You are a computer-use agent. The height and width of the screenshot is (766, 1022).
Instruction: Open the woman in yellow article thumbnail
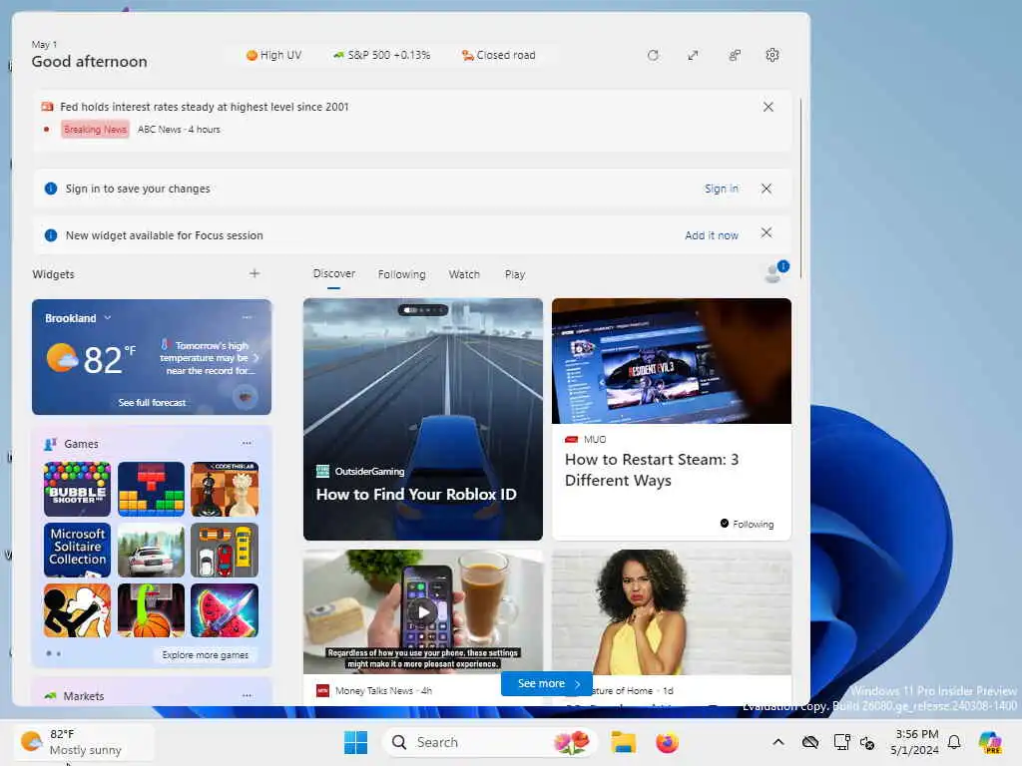672,611
